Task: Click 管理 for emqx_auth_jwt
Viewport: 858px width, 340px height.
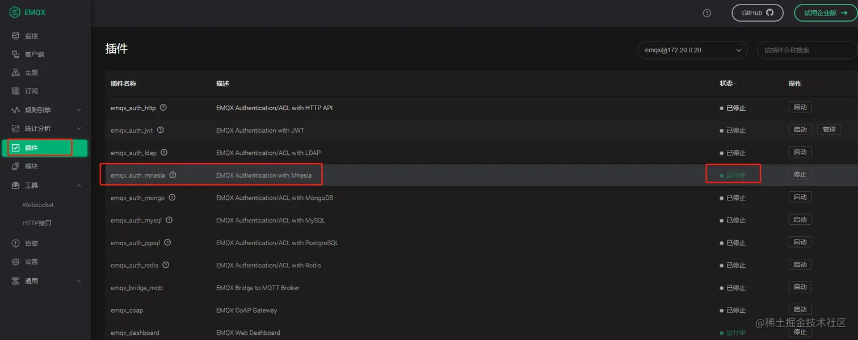Action: pos(829,129)
